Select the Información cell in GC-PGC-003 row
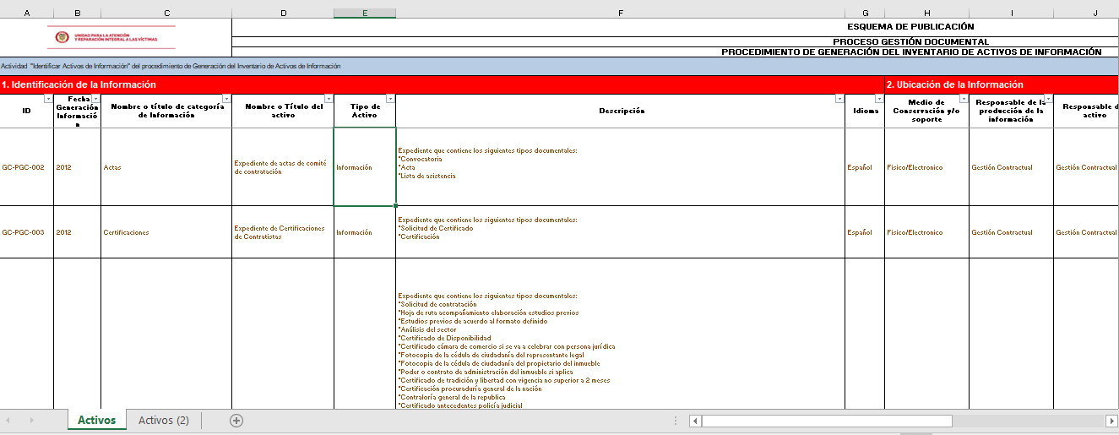1119x435 pixels. [365, 232]
